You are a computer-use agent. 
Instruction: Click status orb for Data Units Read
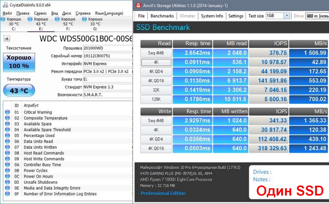click(7, 141)
